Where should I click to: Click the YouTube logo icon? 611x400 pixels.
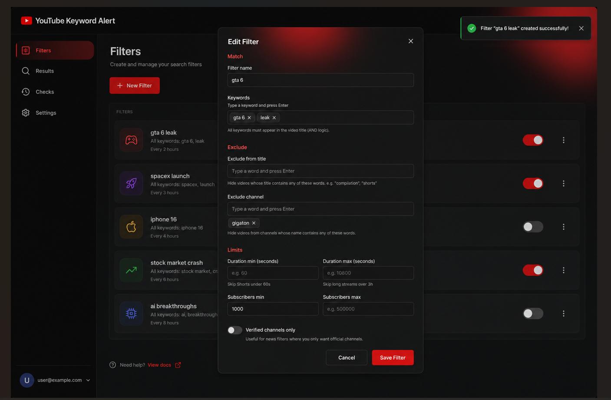point(26,20)
